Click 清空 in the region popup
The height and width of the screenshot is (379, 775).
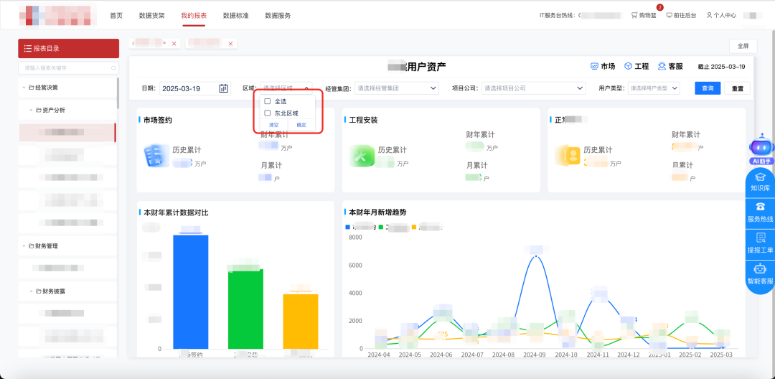click(274, 125)
